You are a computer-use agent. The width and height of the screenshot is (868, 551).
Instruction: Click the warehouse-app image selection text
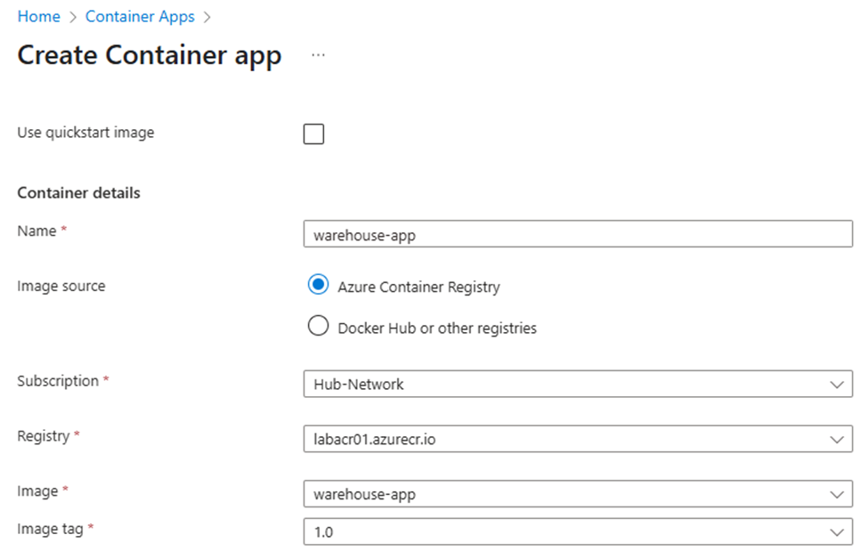coord(364,495)
